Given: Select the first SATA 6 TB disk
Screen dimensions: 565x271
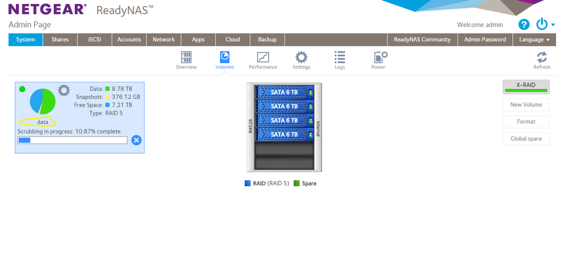Looking at the screenshot, I should 284,92.
